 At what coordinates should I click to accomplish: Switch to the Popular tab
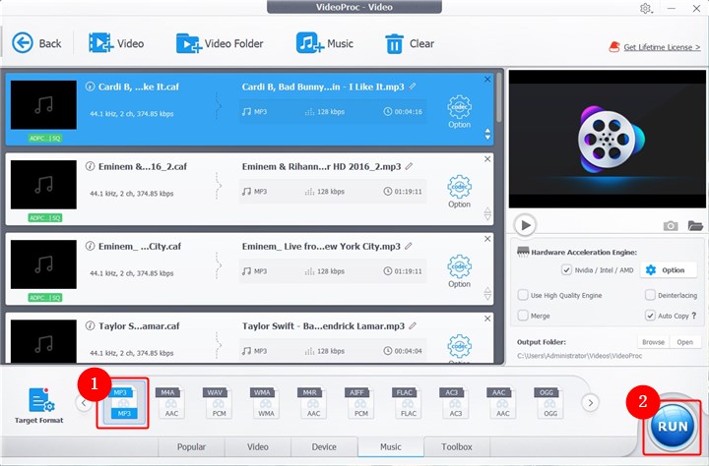191,447
